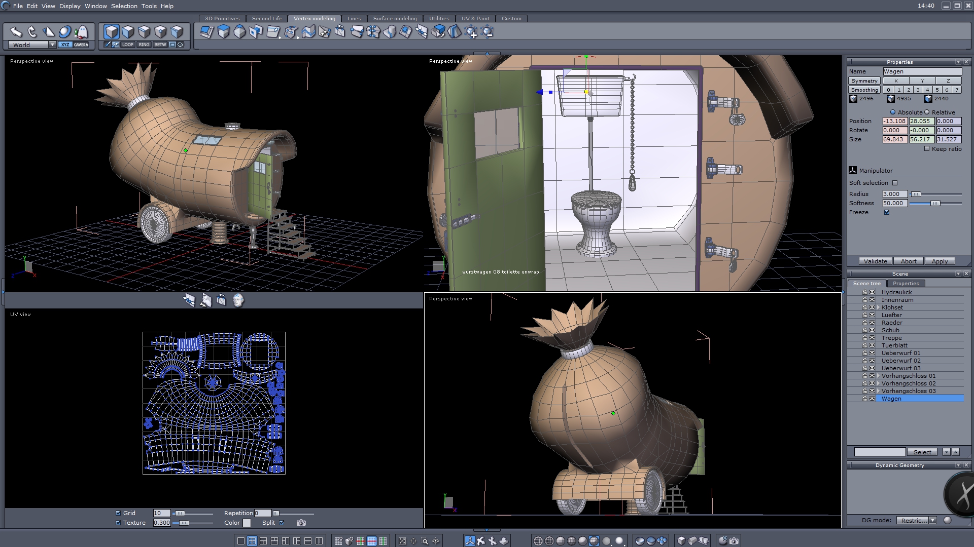
Task: Select the Relative radio button
Action: (927, 112)
